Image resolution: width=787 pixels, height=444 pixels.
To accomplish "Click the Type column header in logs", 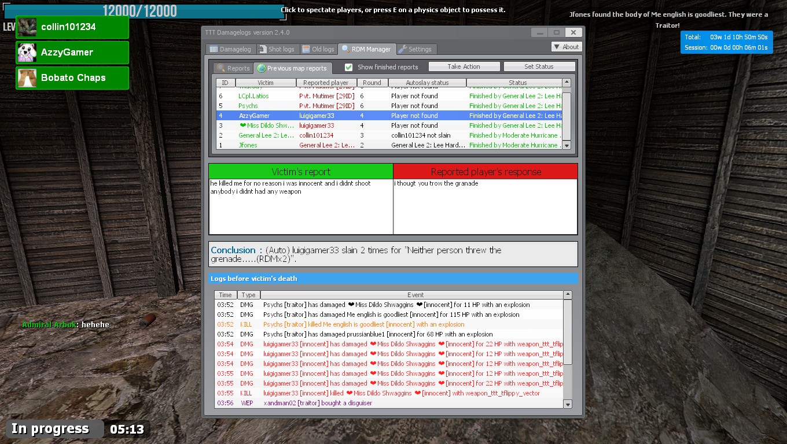I will (249, 295).
